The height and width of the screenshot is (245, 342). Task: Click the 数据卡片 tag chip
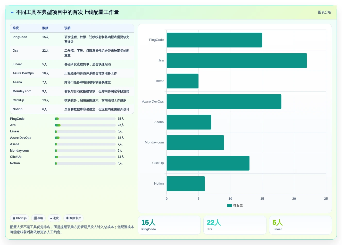click(73, 218)
